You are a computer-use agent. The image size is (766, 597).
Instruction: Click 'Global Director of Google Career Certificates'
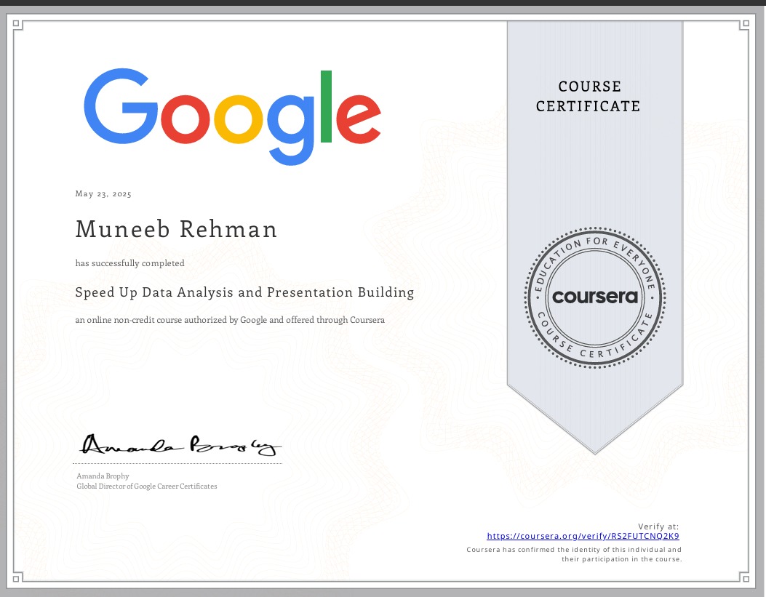point(147,486)
